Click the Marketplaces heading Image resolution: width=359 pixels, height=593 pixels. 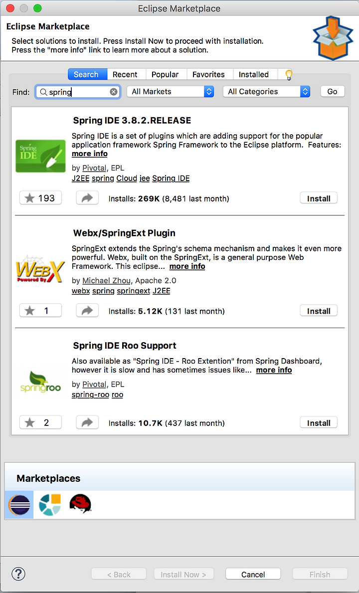click(48, 478)
